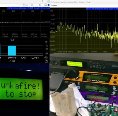Click the -9.9 peak value above meter
Viewport: 118px width, 116px height.
[12, 40]
